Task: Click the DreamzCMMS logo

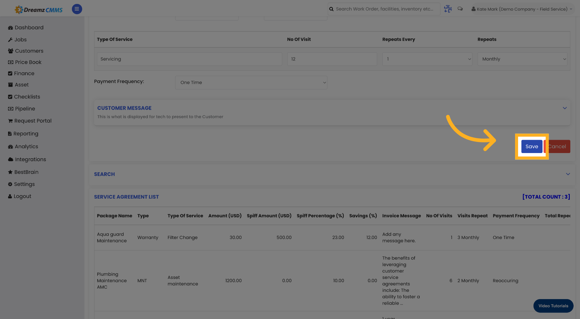Action: coord(38,10)
